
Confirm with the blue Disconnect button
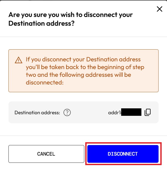tap(123, 154)
